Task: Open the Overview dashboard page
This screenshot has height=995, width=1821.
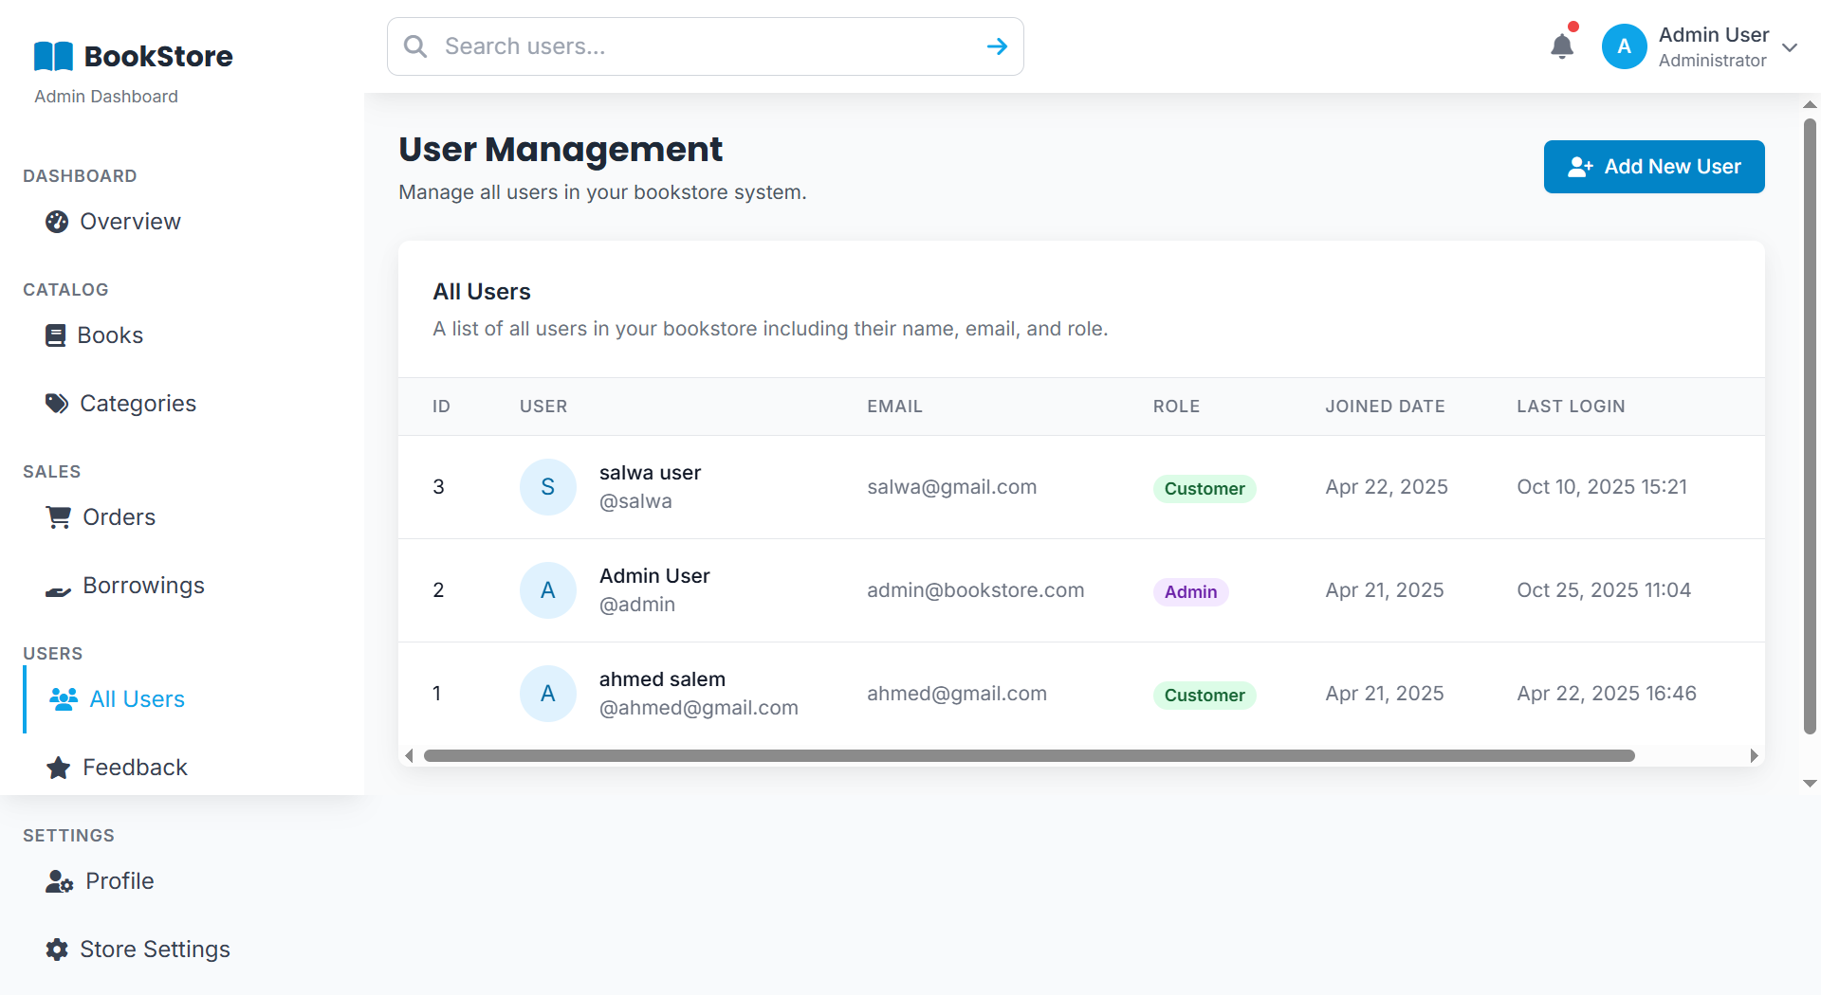Action: point(130,222)
